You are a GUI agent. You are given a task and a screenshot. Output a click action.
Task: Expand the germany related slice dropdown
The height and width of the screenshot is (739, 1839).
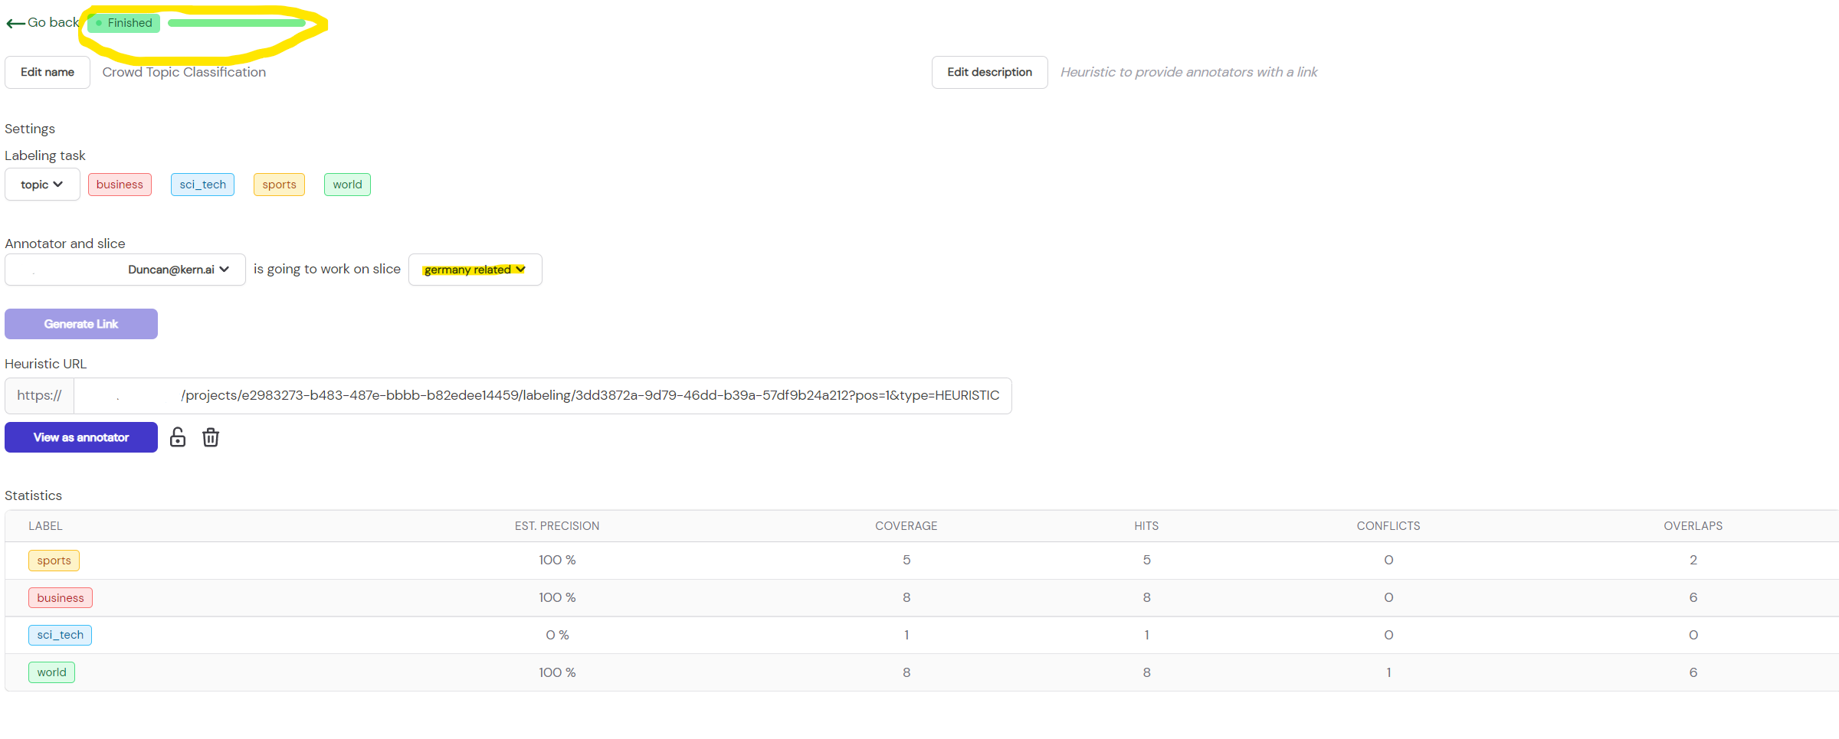click(474, 269)
